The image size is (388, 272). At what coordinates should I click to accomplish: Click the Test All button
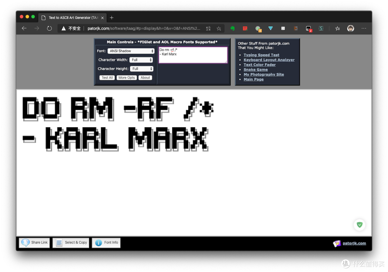point(107,77)
